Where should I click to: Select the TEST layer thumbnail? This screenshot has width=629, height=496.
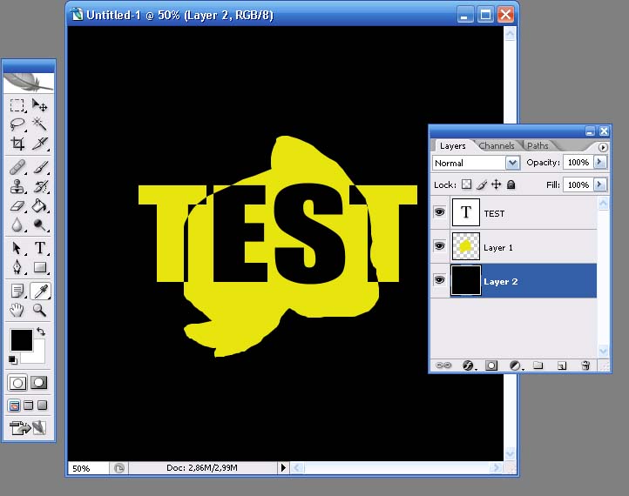466,212
